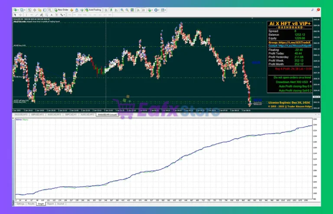Open the tester Journal tab
333x214 pixels.
pyautogui.click(x=61, y=204)
